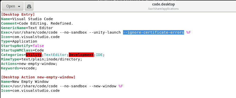The image size is (236, 98).
Task: Click the highlighted --ignore-certificate-errors flag
Action: [153, 32]
